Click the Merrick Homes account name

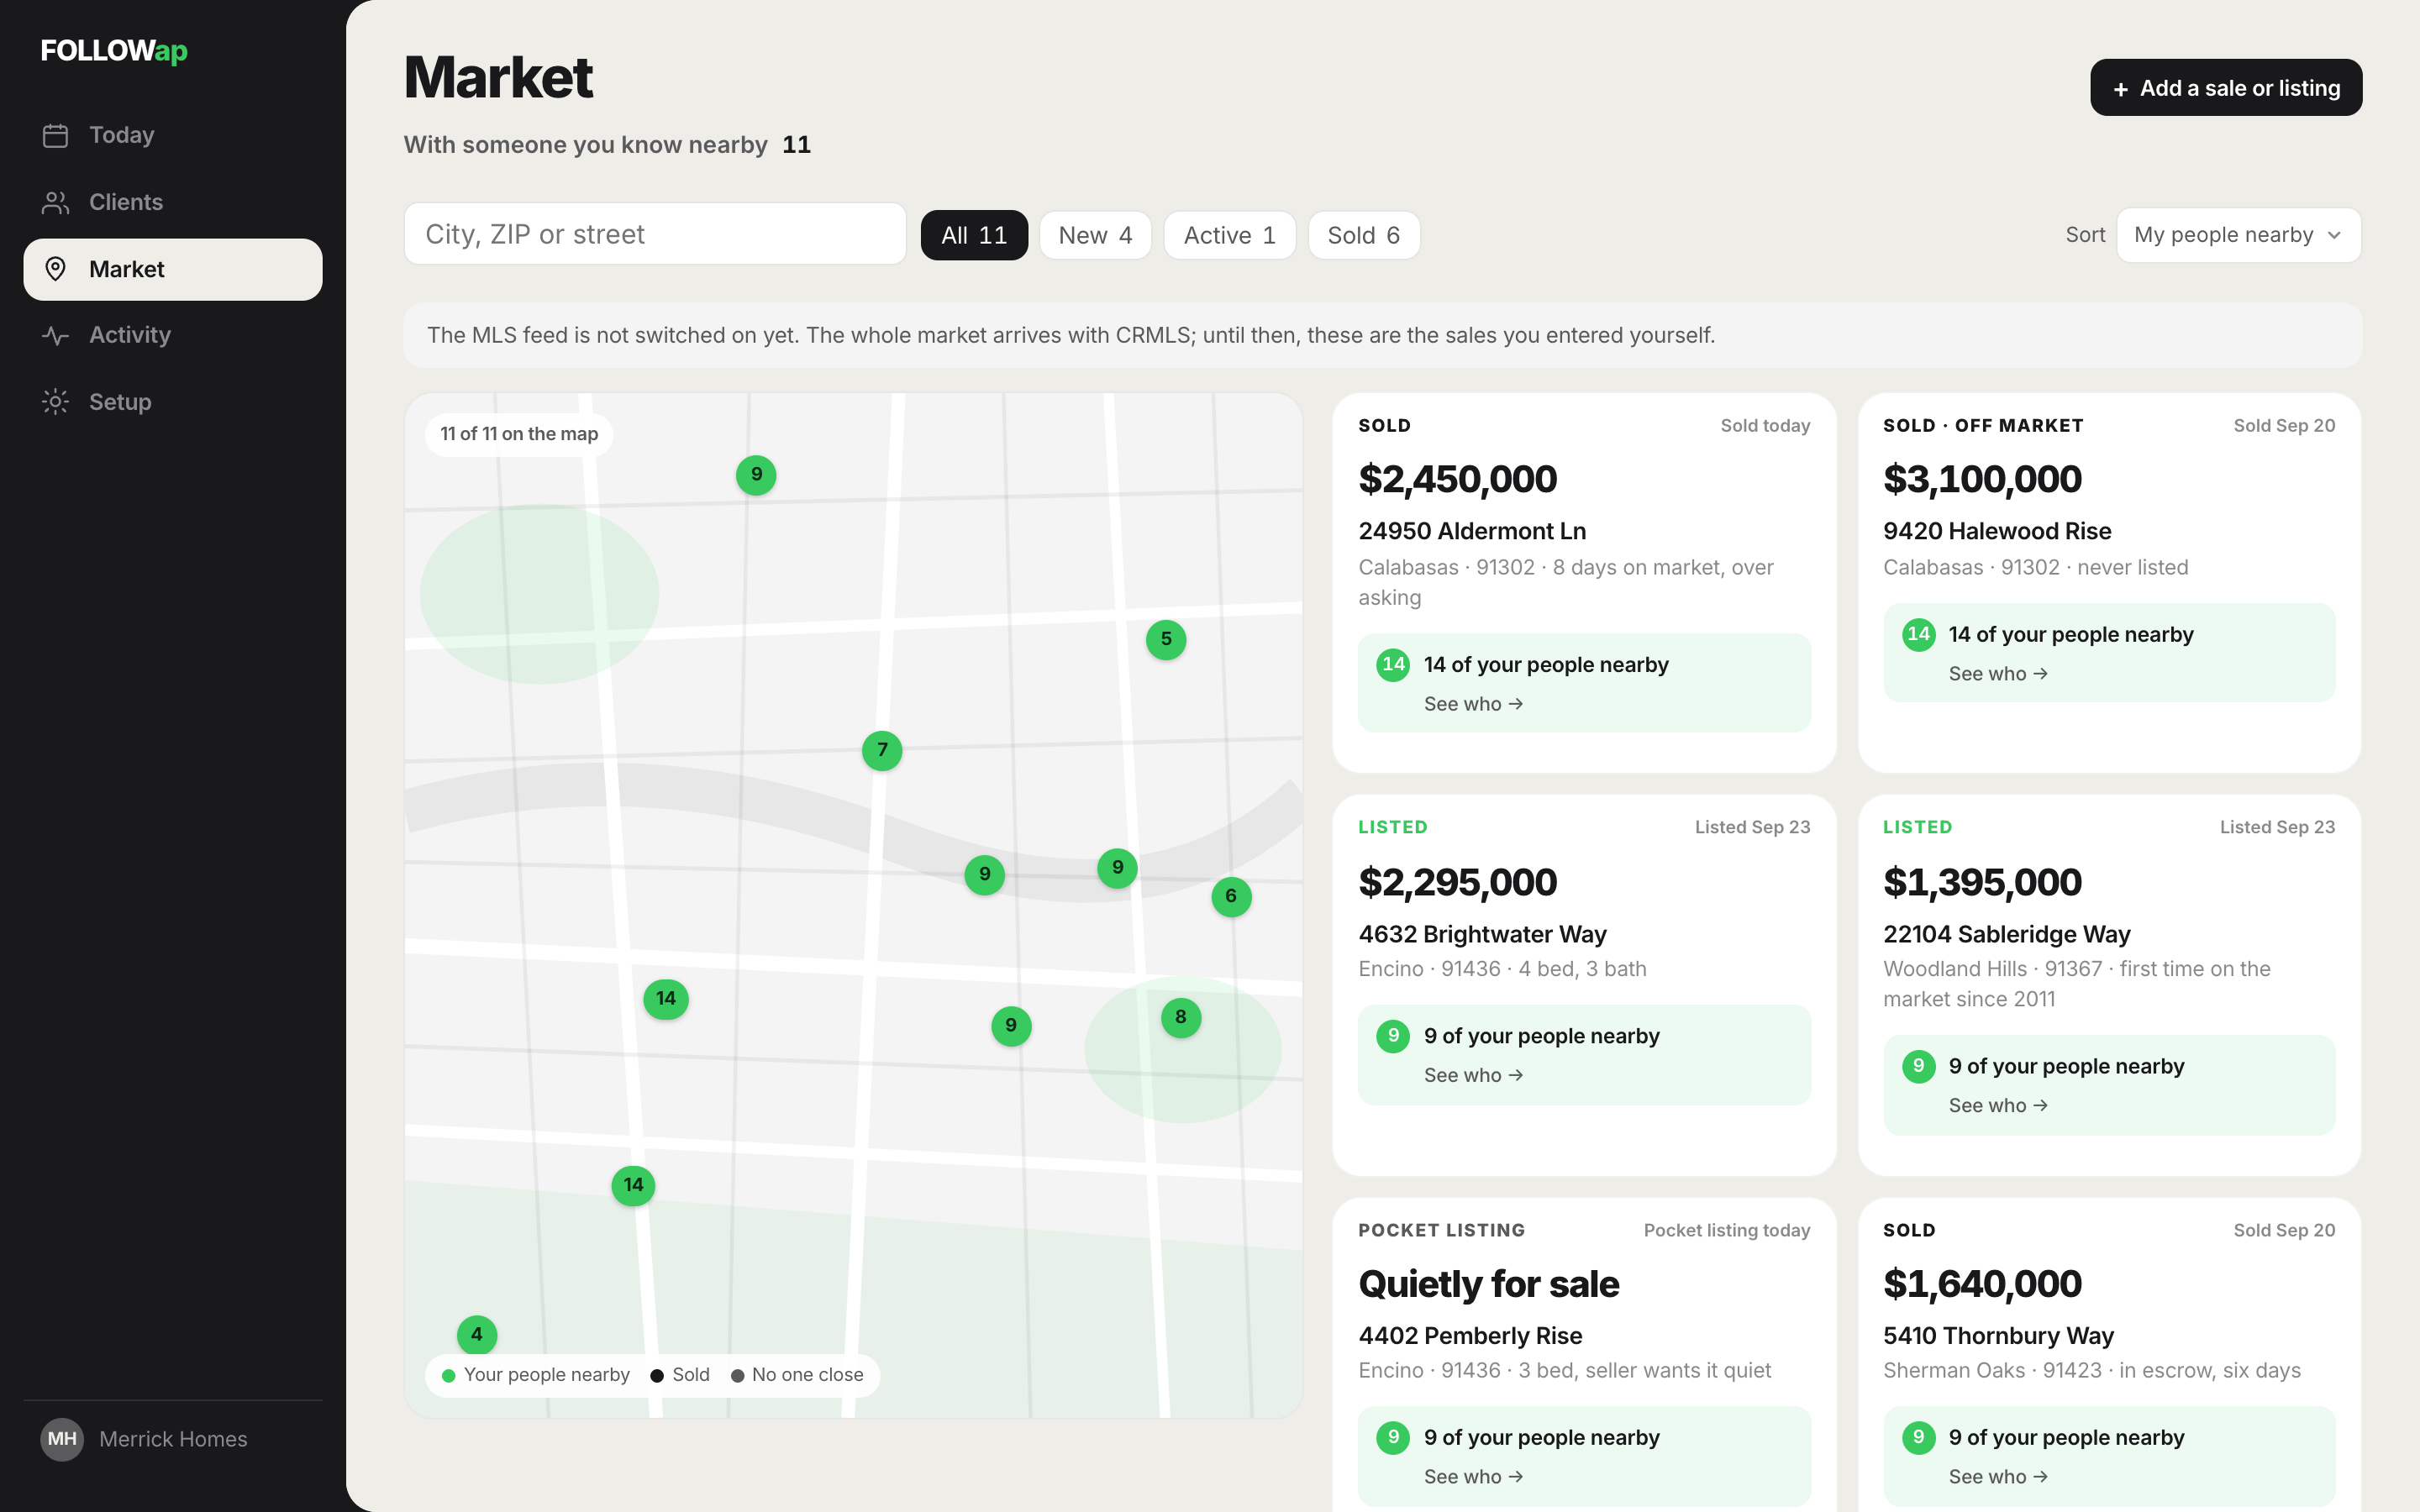(173, 1439)
